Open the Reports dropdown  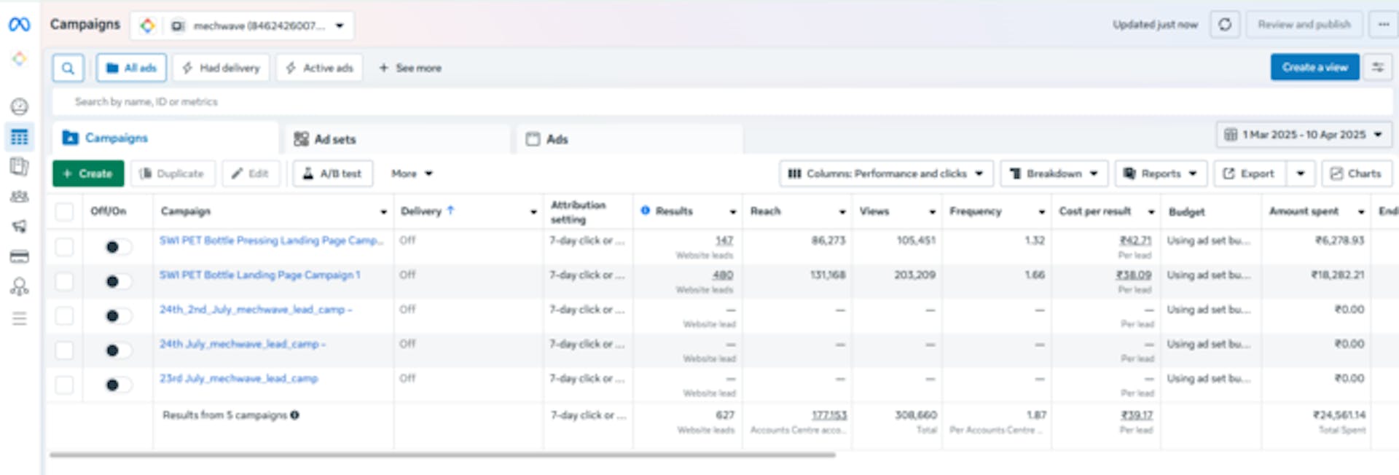coord(1161,173)
